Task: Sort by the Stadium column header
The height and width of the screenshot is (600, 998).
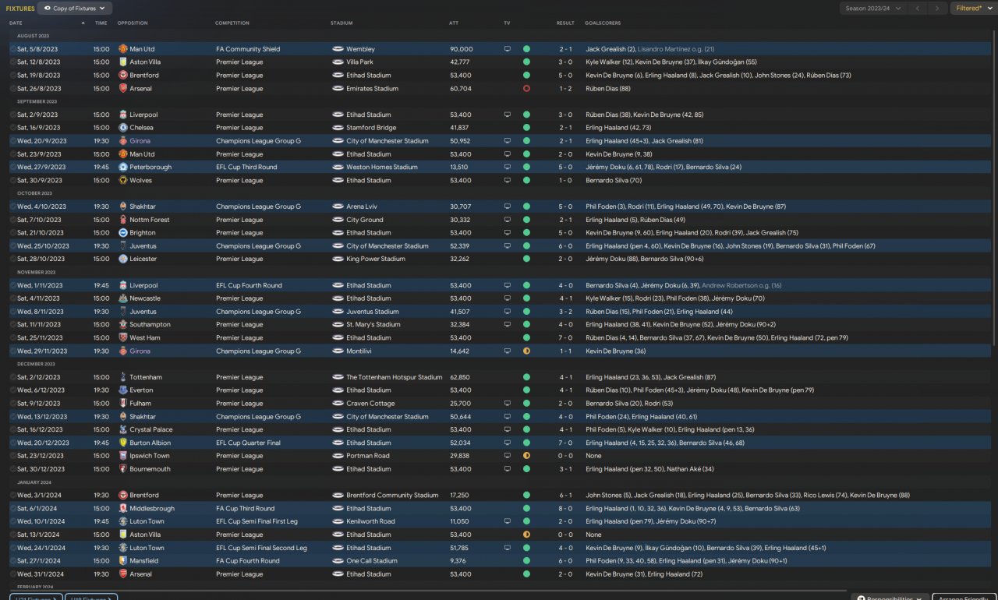Action: [x=342, y=23]
